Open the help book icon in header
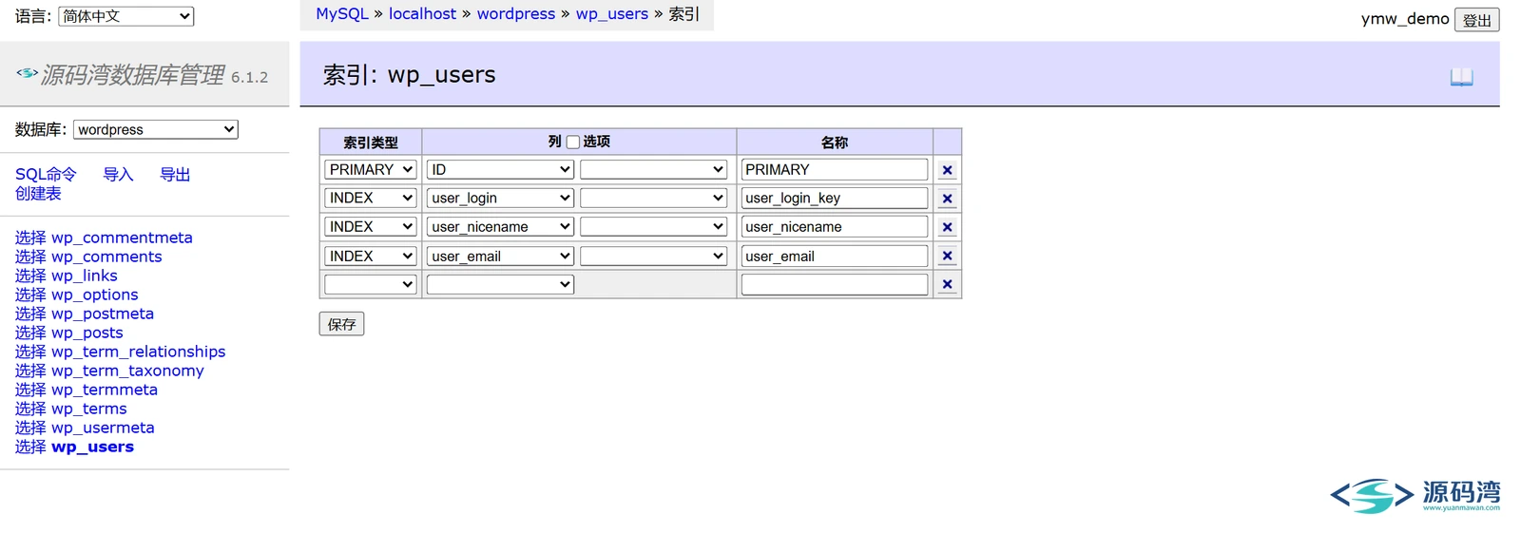This screenshot has height=533, width=1521. point(1461,77)
